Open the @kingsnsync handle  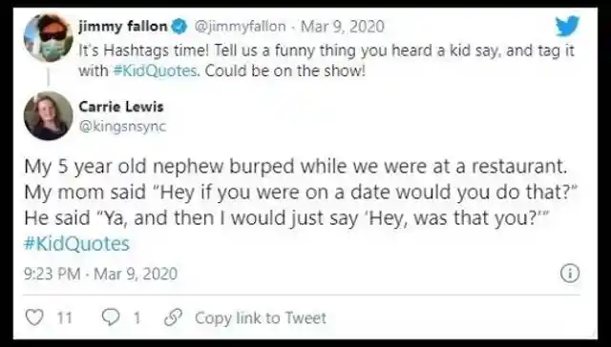pyautogui.click(x=122, y=127)
